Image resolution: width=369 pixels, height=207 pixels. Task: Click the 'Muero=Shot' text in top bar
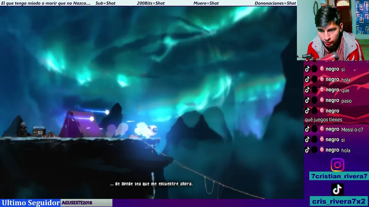[206, 3]
